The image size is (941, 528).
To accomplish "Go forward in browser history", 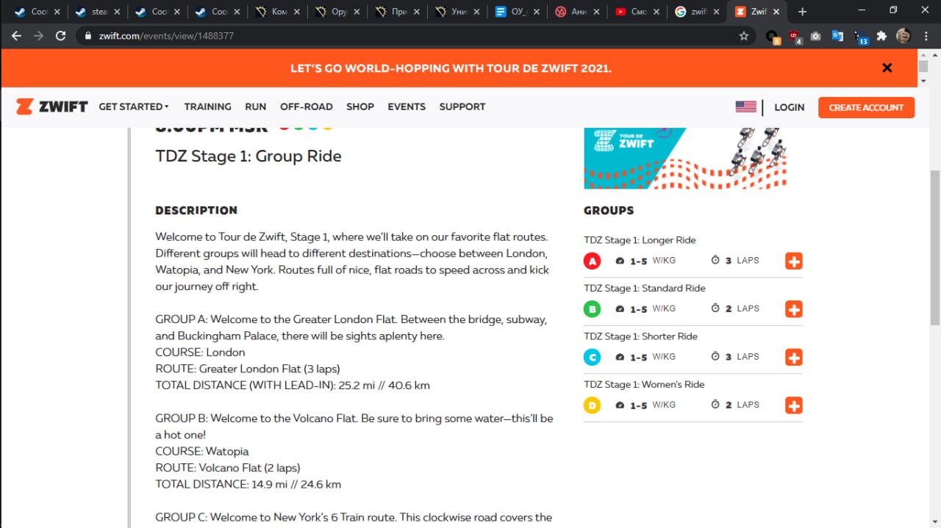I will [38, 35].
